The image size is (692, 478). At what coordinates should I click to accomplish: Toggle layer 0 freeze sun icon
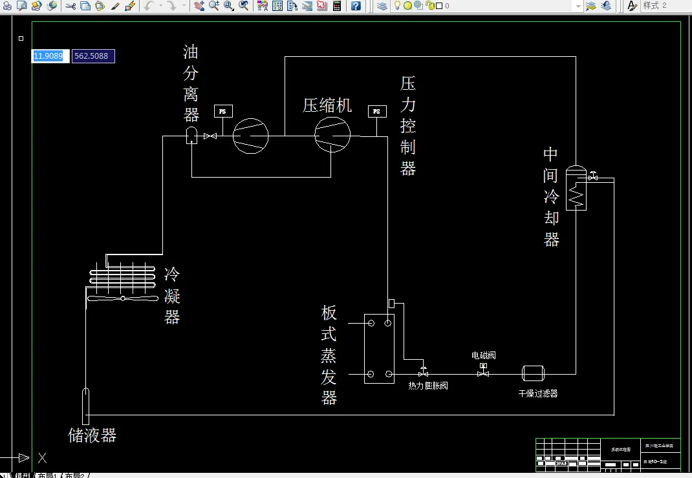(x=408, y=6)
